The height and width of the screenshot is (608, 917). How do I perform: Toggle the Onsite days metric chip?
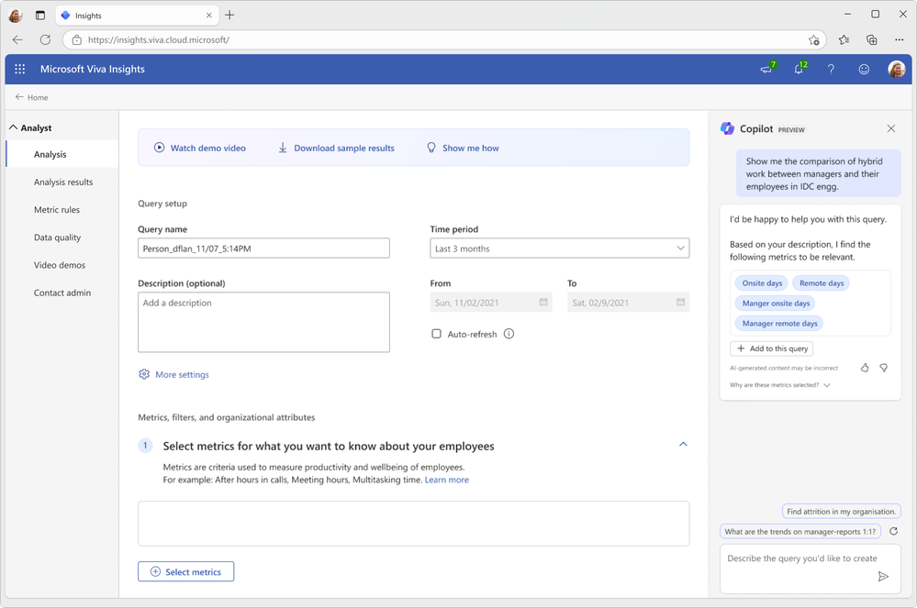(x=762, y=283)
